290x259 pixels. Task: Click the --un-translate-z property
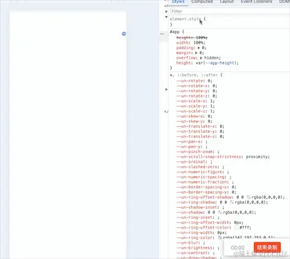pos(197,136)
